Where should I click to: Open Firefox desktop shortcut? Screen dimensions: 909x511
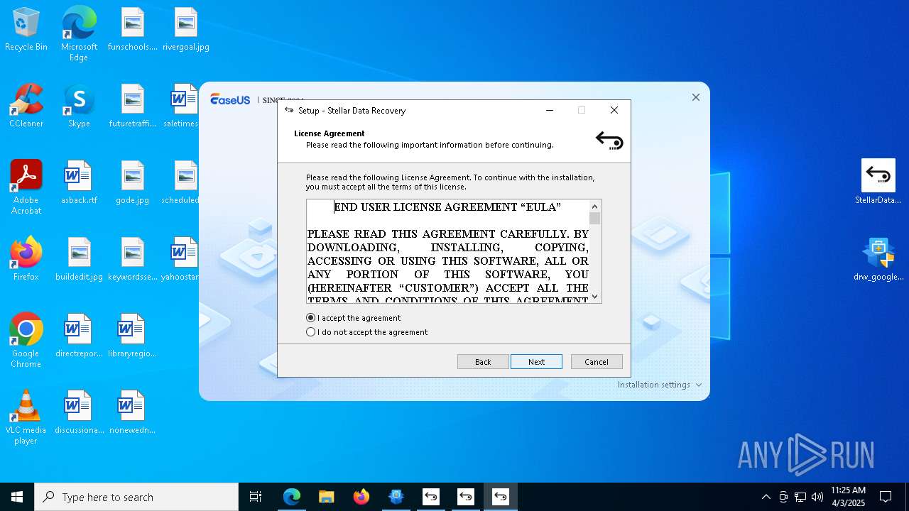click(x=26, y=260)
